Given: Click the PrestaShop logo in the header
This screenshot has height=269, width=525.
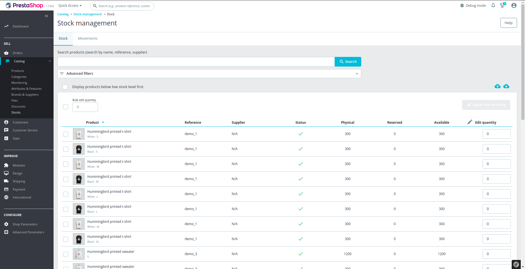Looking at the screenshot, I should click(24, 5).
